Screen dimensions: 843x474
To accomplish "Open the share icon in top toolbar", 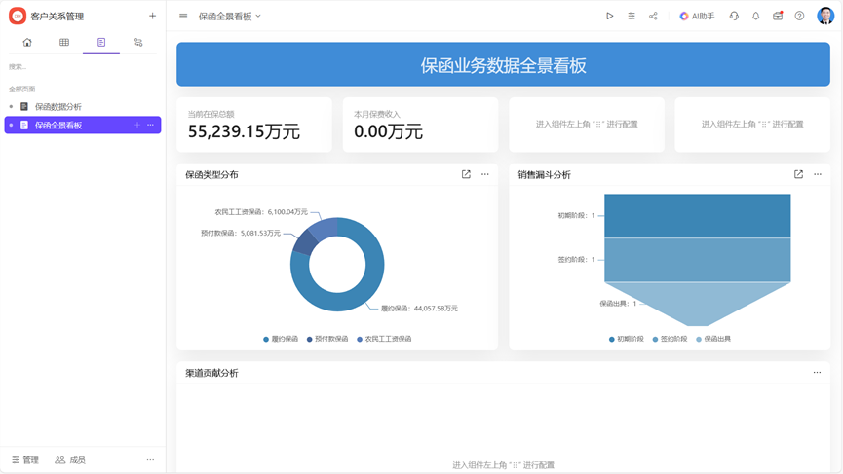I will 653,17.
